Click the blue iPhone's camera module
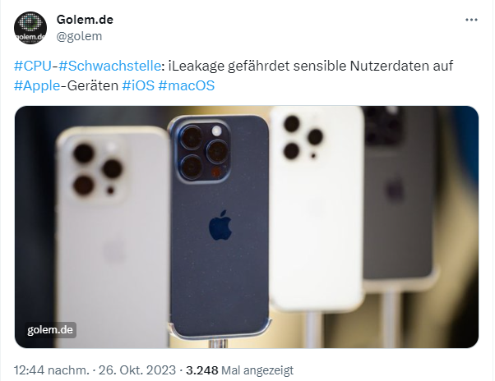495x381 pixels. (x=202, y=152)
